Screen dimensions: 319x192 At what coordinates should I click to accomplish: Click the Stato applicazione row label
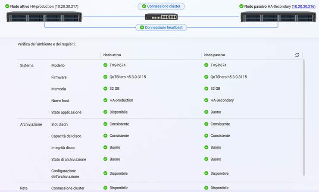pos(66,112)
